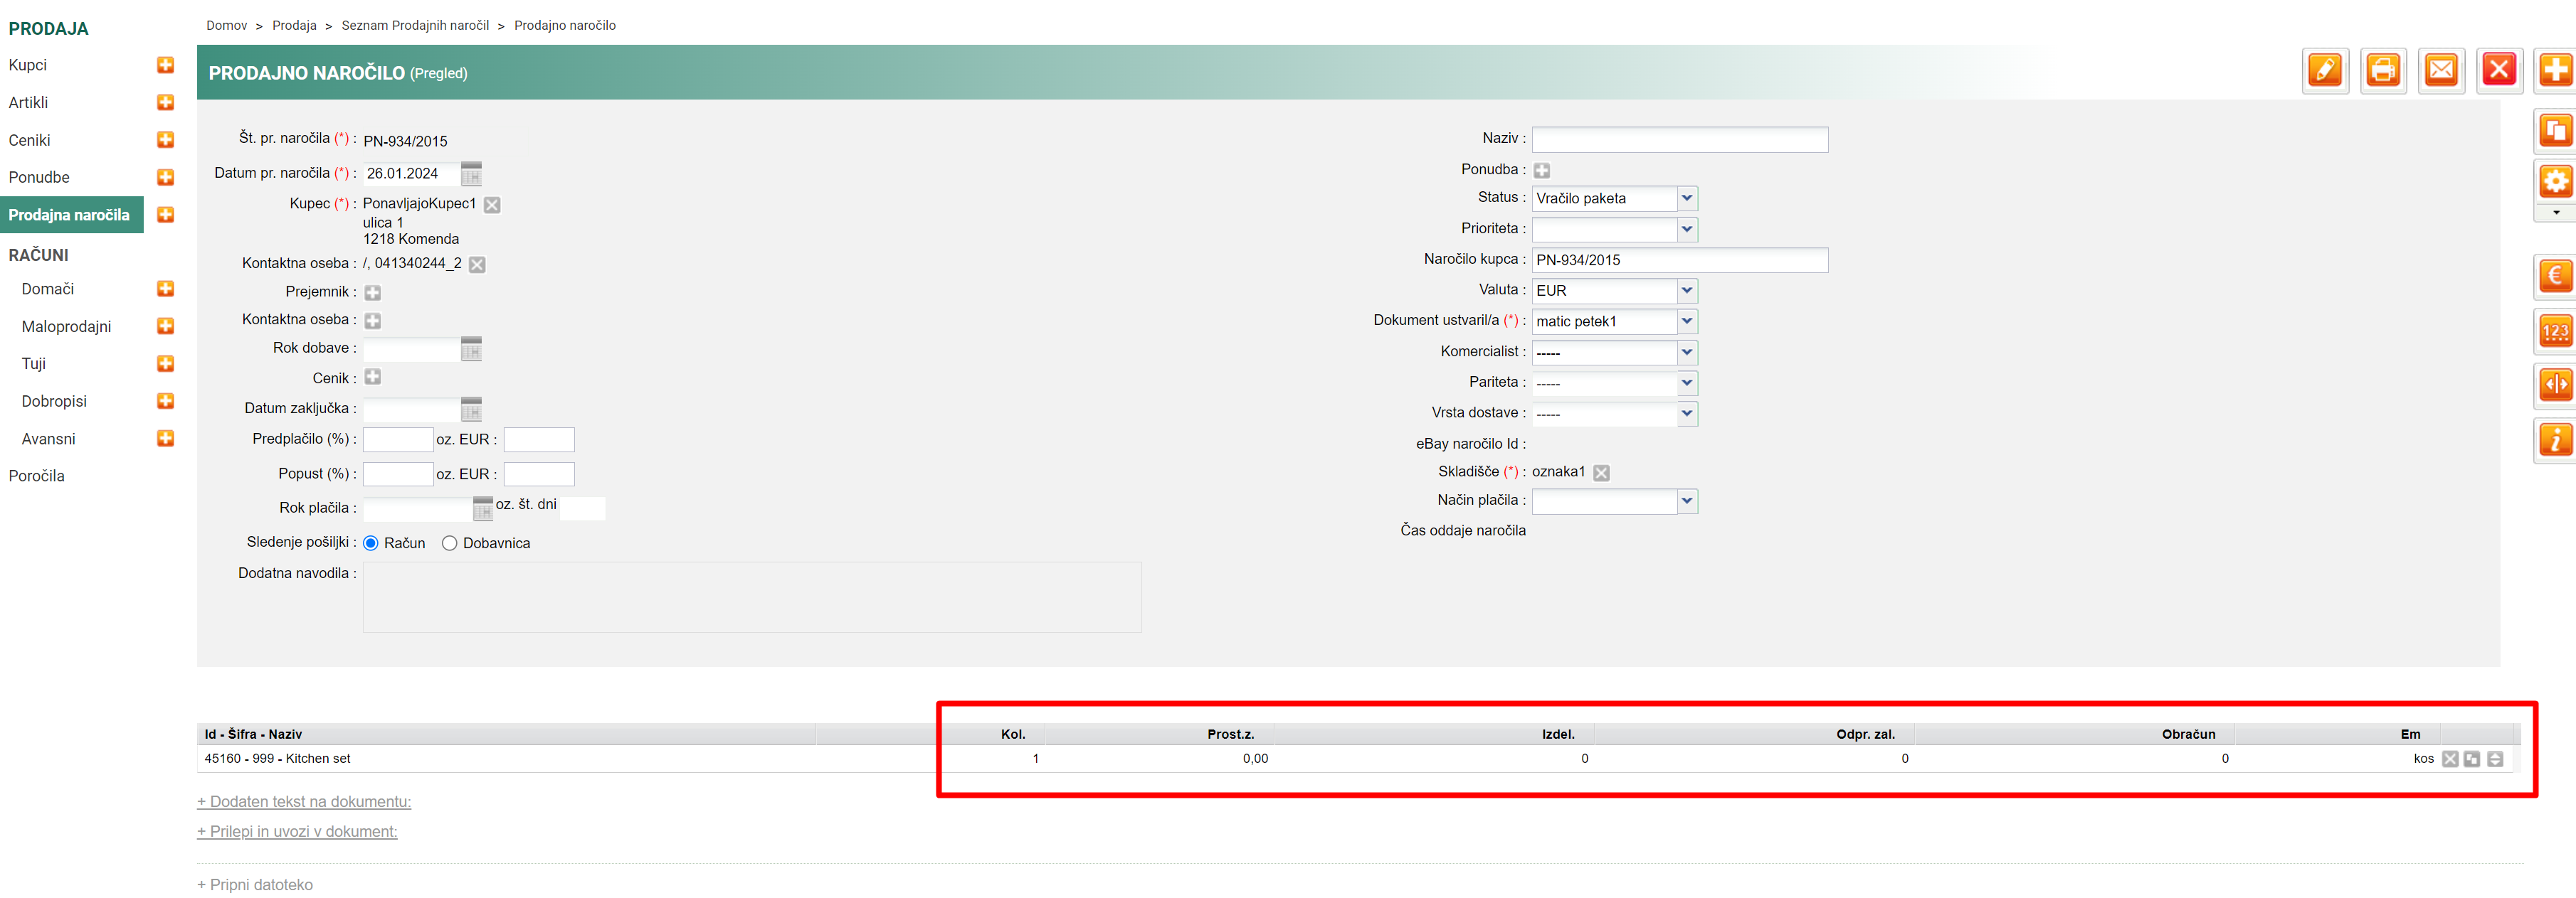Open the Valuta dropdown
The height and width of the screenshot is (898, 2576).
tap(1686, 291)
